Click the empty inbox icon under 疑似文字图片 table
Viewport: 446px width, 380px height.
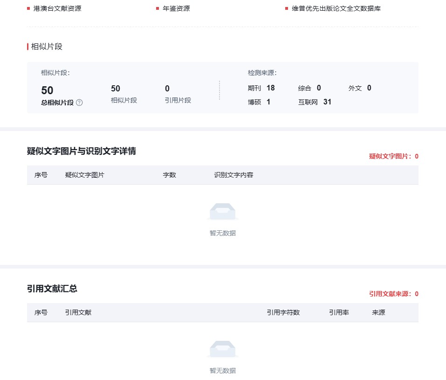point(222,212)
